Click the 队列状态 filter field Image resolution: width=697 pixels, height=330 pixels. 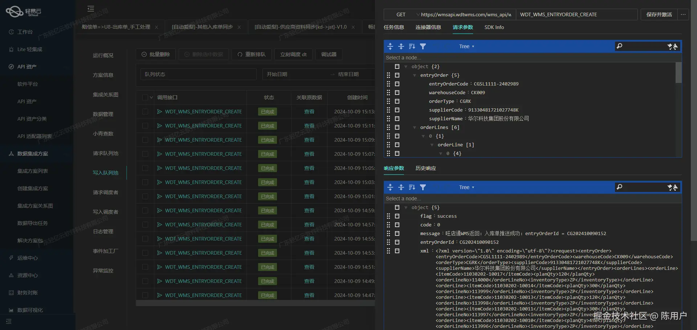198,74
